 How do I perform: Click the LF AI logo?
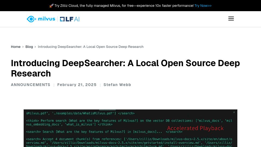pos(70,19)
